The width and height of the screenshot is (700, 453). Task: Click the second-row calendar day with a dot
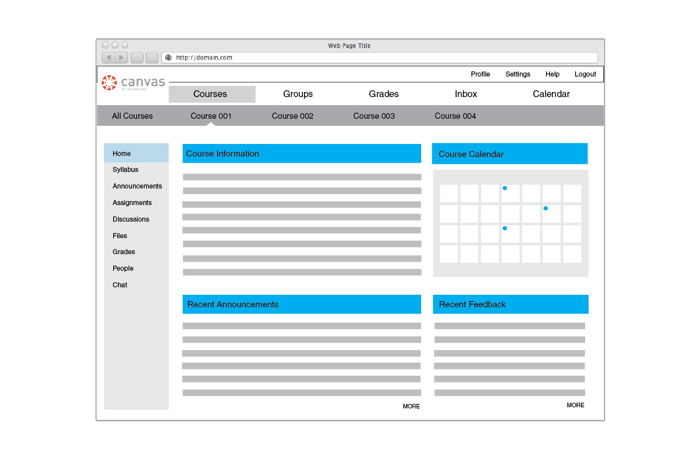(551, 214)
